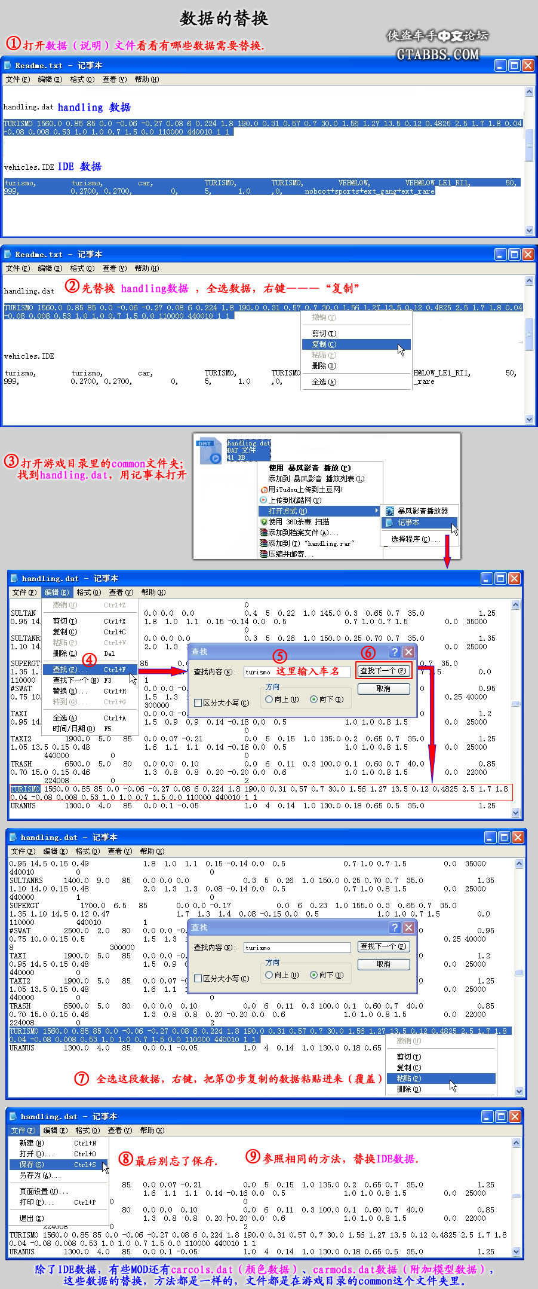This screenshot has width=538, height=1289.
Task: Click scroll-up arrow in handling.dat window showing File menu
Action: point(518,1143)
